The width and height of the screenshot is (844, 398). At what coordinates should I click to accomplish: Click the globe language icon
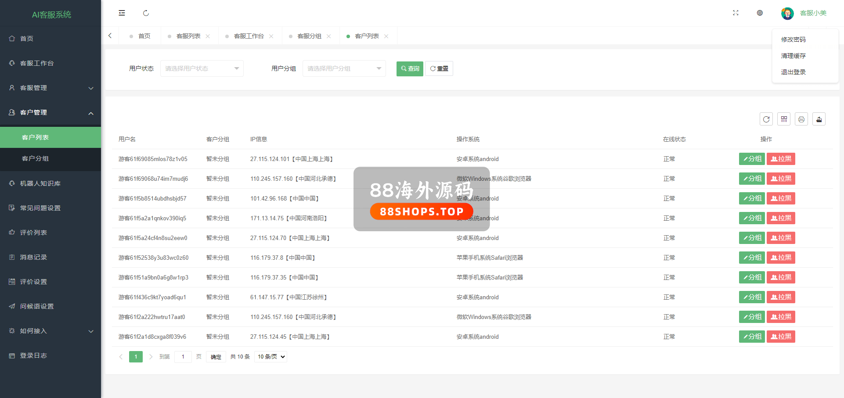[760, 13]
